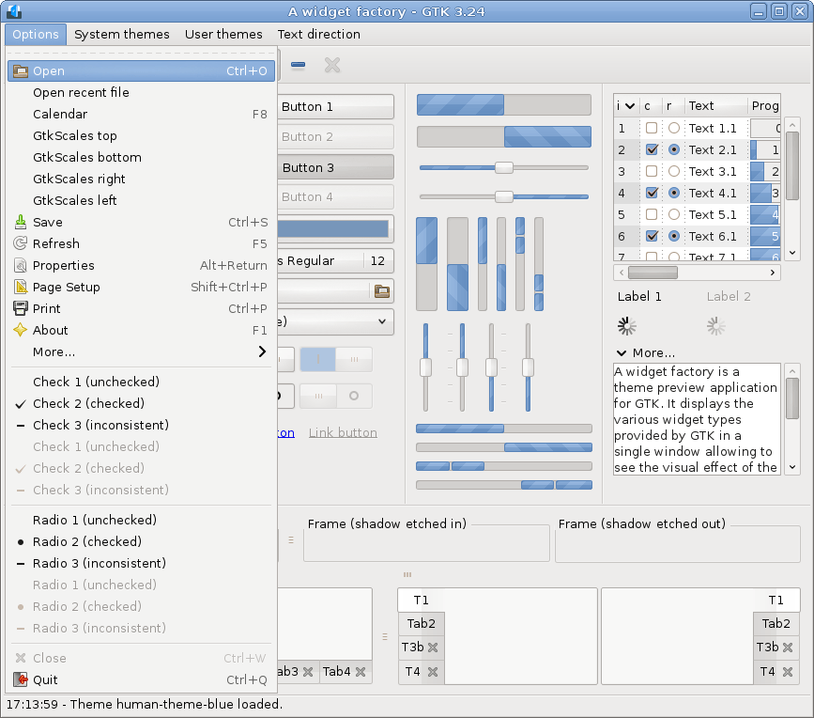Image resolution: width=814 pixels, height=718 pixels.
Task: Click the application icon in title bar
Action: [14, 11]
